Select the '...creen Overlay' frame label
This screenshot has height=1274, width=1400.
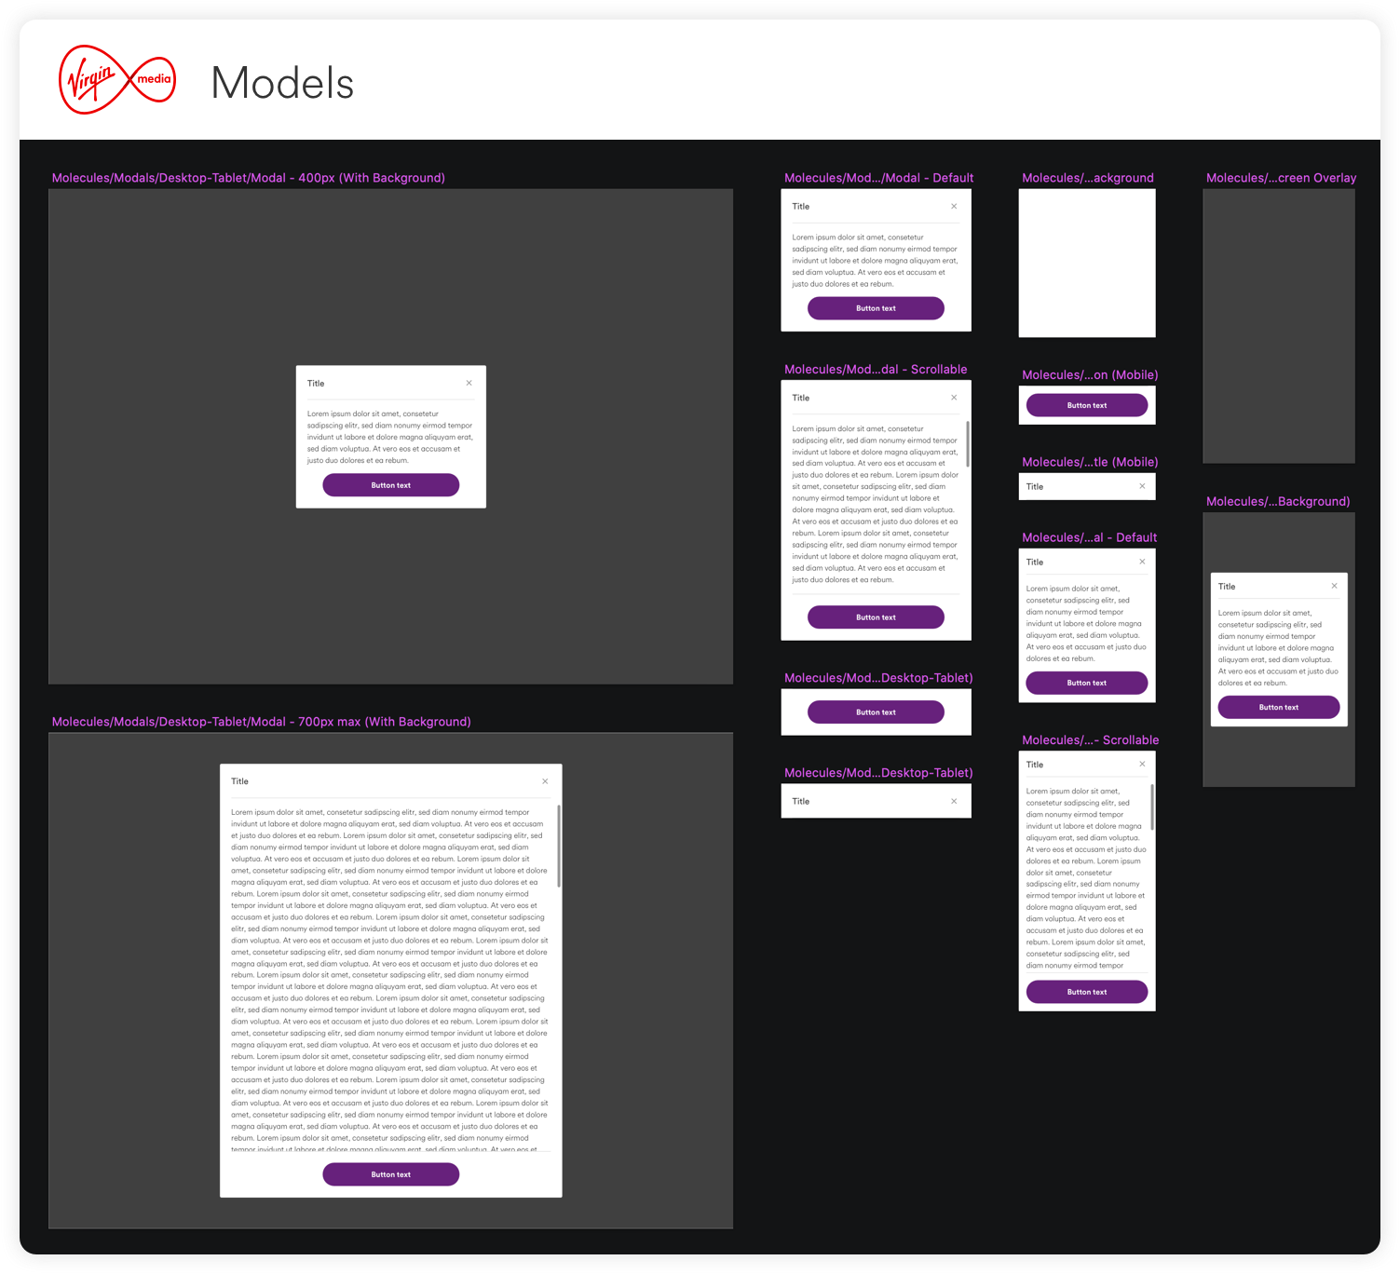pos(1280,178)
